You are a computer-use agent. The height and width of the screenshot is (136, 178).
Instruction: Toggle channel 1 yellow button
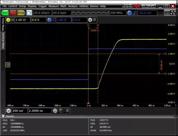point(8,20)
